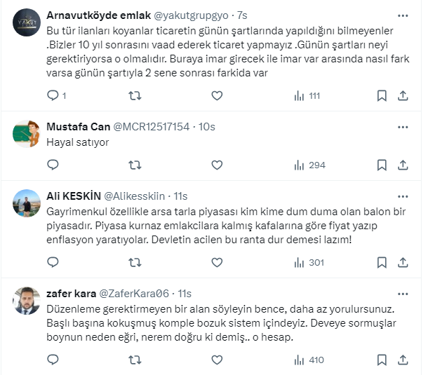The height and width of the screenshot is (375, 435).
Task: Bookmark Ali KESKİN's tweet
Action: [381, 262]
